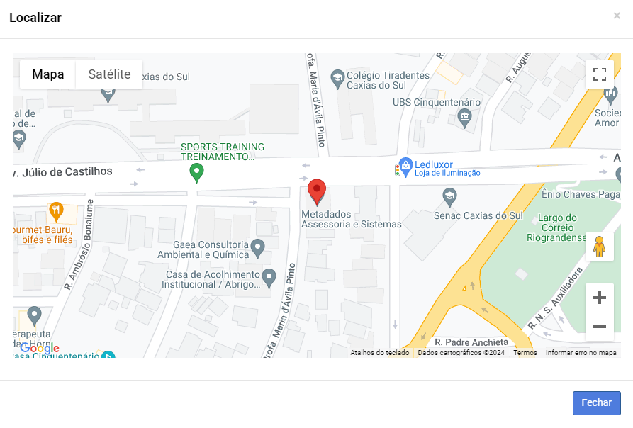Click the UBS Cinquentenário museum marker
633x428 pixels.
[x=465, y=119]
